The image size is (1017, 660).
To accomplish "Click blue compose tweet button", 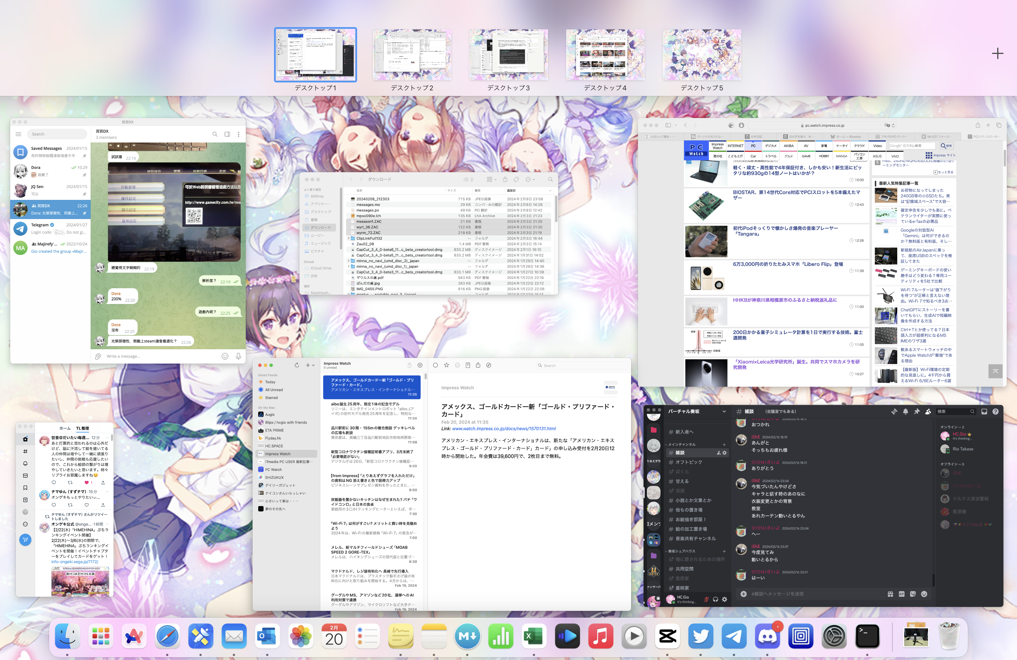I will [25, 540].
